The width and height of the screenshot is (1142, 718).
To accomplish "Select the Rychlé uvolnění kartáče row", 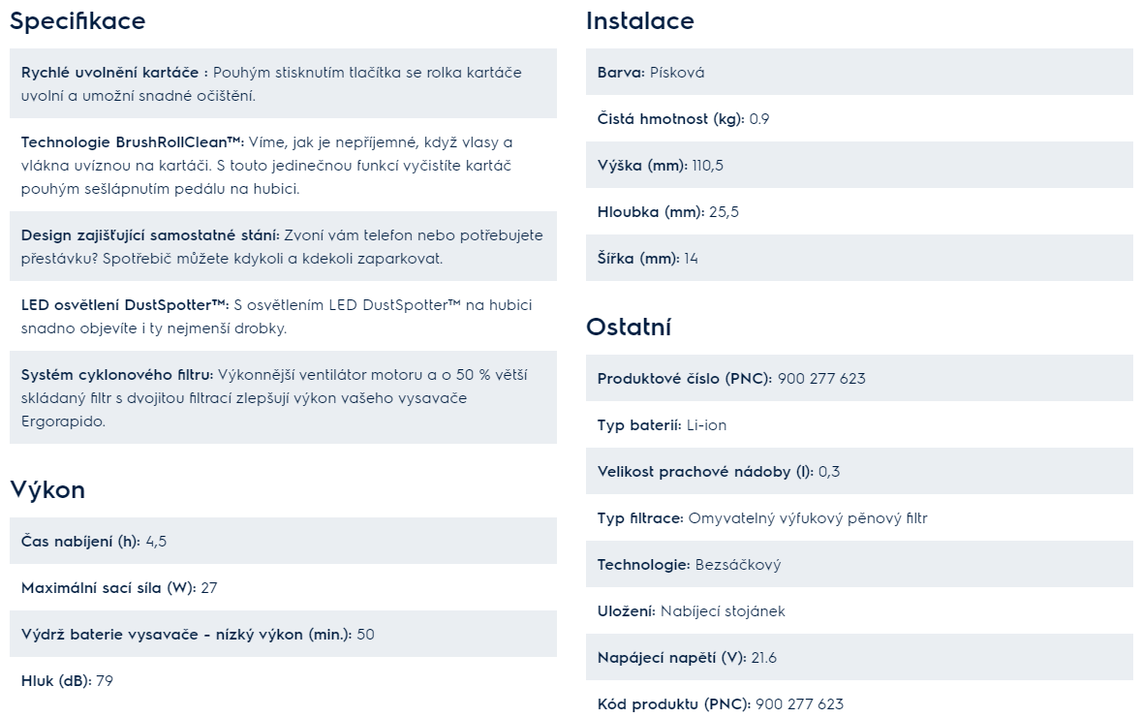I will click(x=283, y=84).
